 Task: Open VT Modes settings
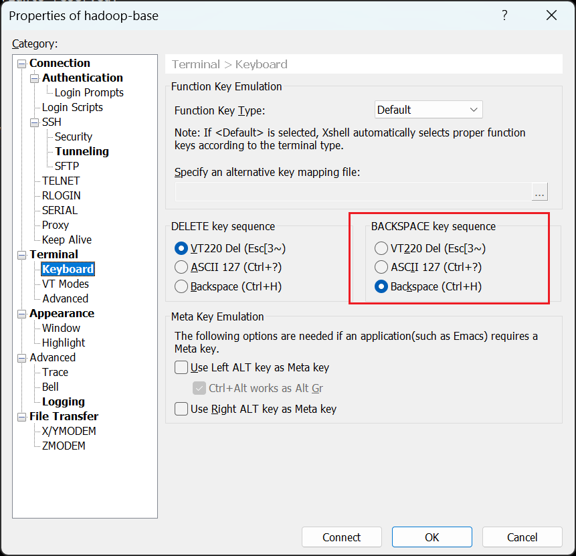pyautogui.click(x=66, y=284)
